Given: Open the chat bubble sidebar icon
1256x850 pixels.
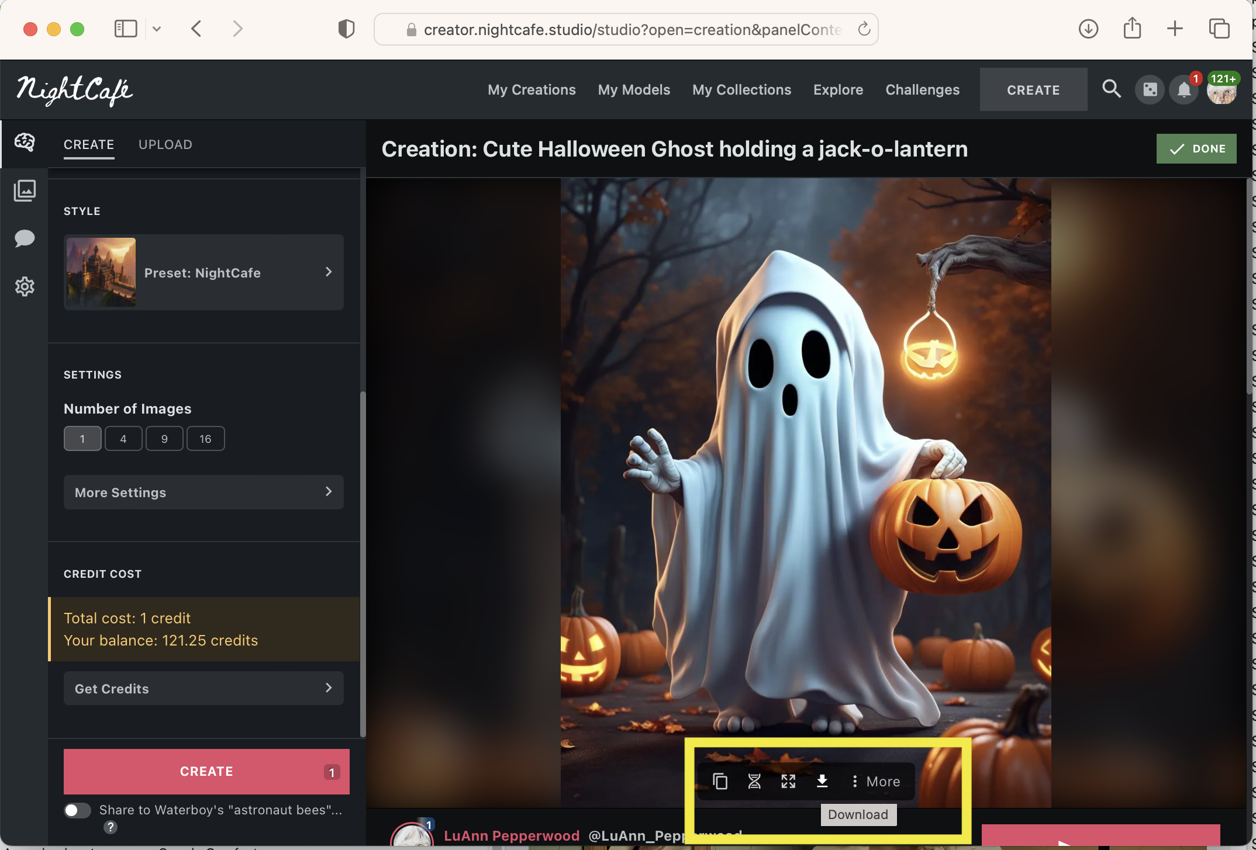Looking at the screenshot, I should coord(25,238).
